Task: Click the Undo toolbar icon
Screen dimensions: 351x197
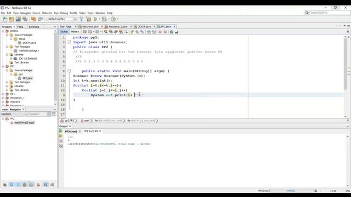Action: (x=33, y=19)
